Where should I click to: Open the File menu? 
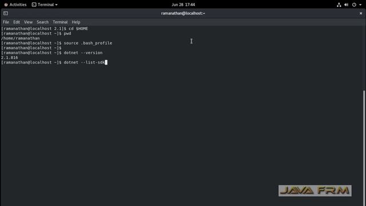pos(6,22)
